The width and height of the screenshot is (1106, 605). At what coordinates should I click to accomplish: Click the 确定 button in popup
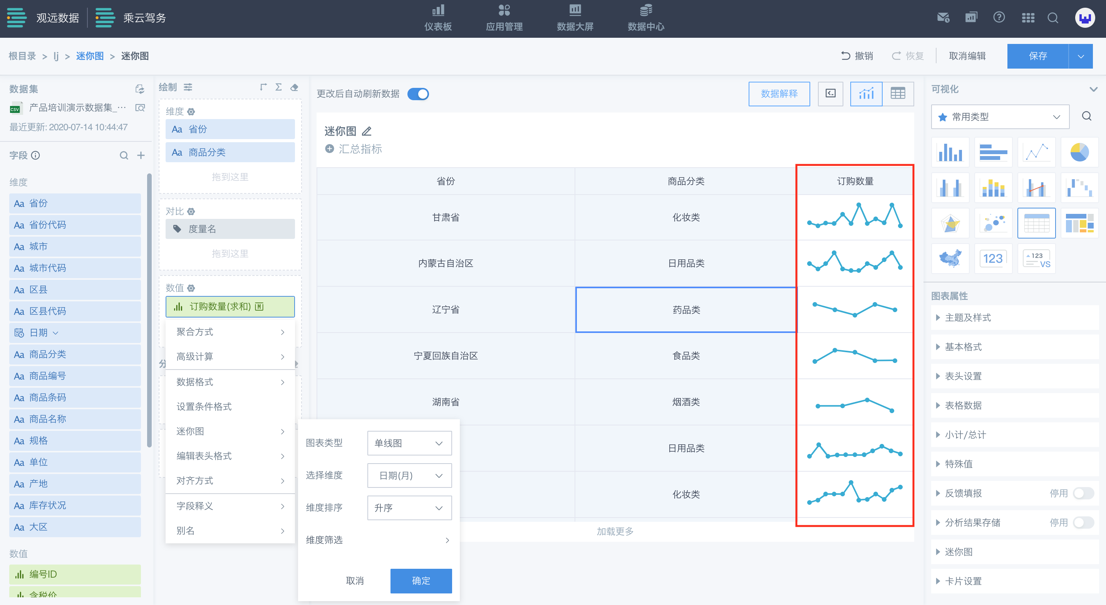pyautogui.click(x=421, y=581)
